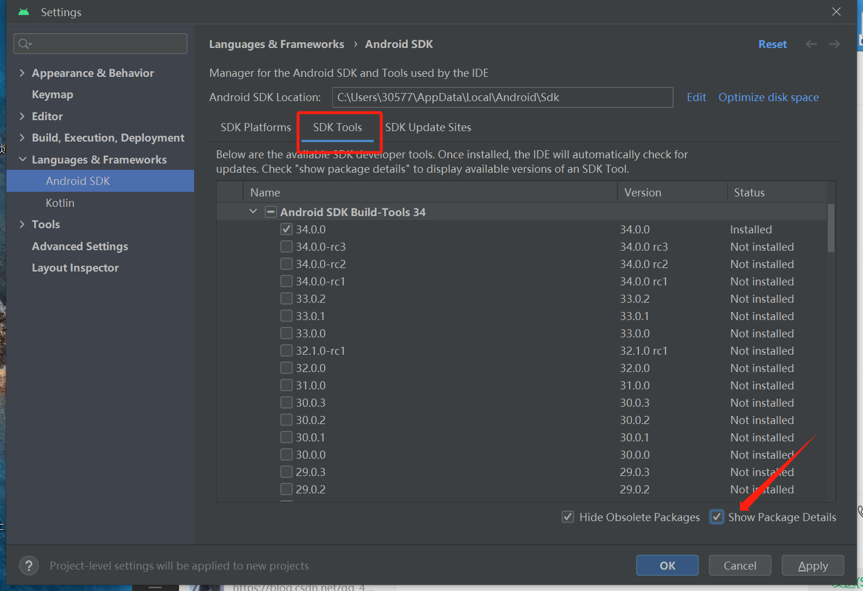Open Advanced Settings page
The width and height of the screenshot is (863, 591).
pos(80,246)
